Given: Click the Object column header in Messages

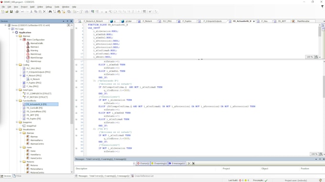Looking at the screenshot, I should point(265,169).
